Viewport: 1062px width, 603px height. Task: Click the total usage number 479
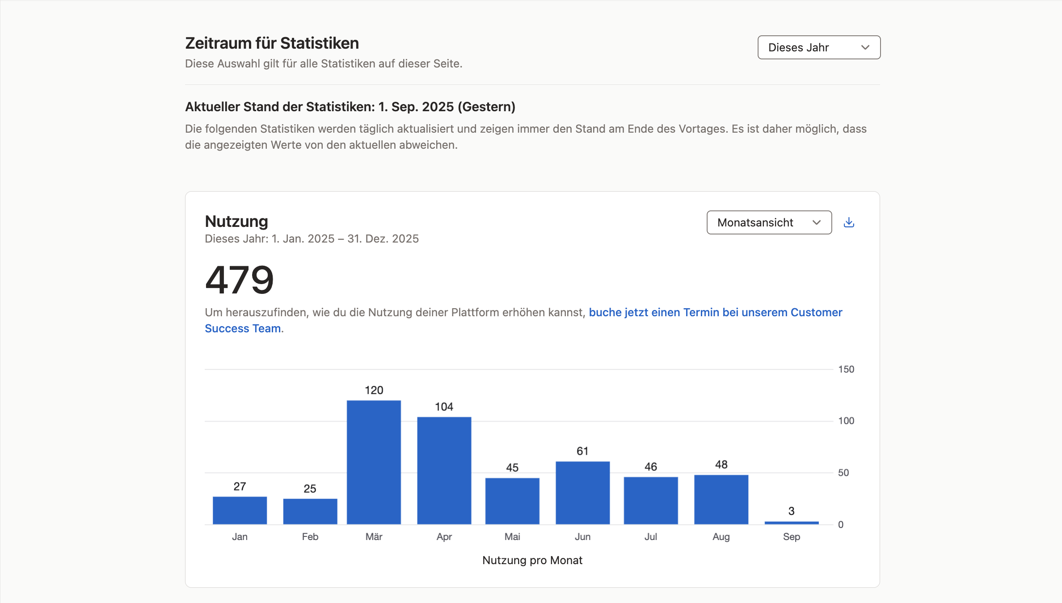pos(239,280)
